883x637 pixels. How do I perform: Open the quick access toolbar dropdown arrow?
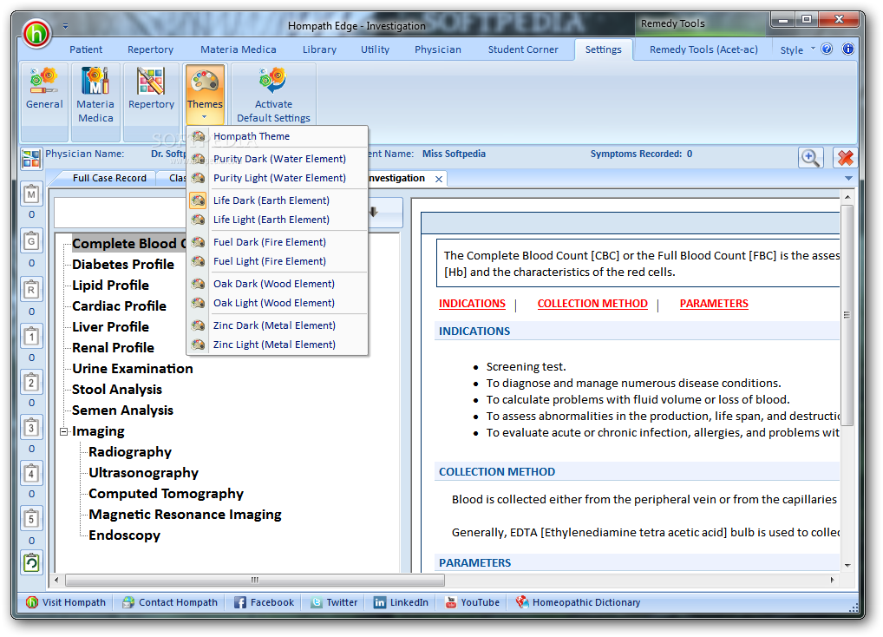65,26
